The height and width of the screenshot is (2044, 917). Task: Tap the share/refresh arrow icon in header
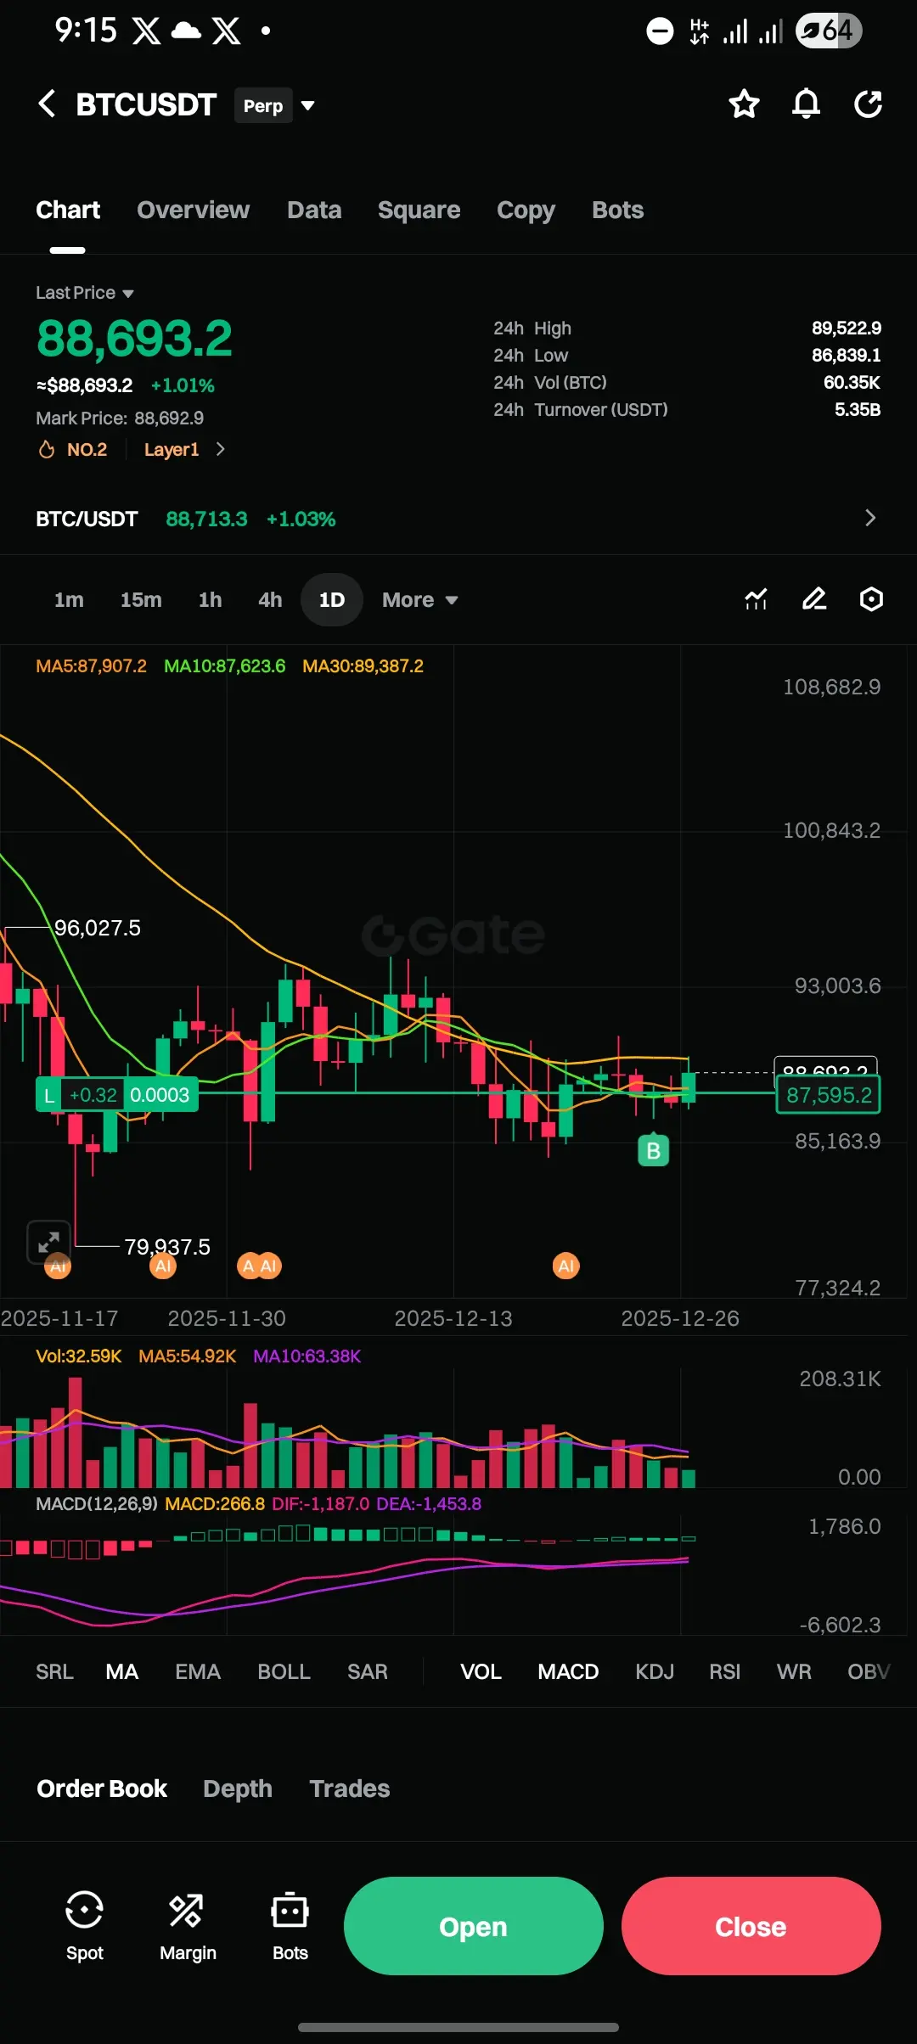click(x=868, y=104)
